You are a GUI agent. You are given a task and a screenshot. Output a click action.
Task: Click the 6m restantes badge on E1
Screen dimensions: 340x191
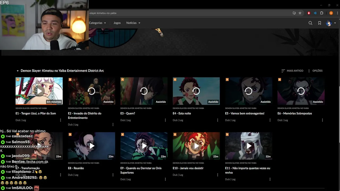pos(54,102)
